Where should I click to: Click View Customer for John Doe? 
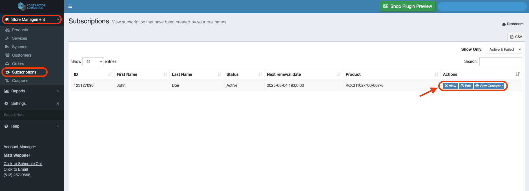click(x=489, y=86)
